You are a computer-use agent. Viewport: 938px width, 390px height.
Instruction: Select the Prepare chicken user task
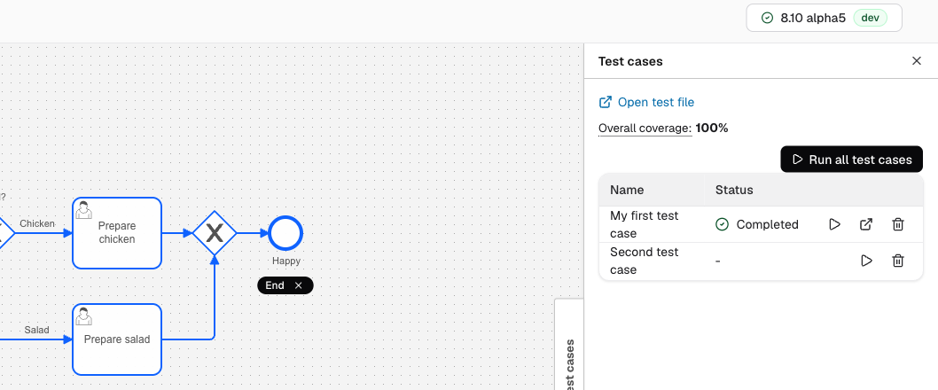tap(117, 233)
